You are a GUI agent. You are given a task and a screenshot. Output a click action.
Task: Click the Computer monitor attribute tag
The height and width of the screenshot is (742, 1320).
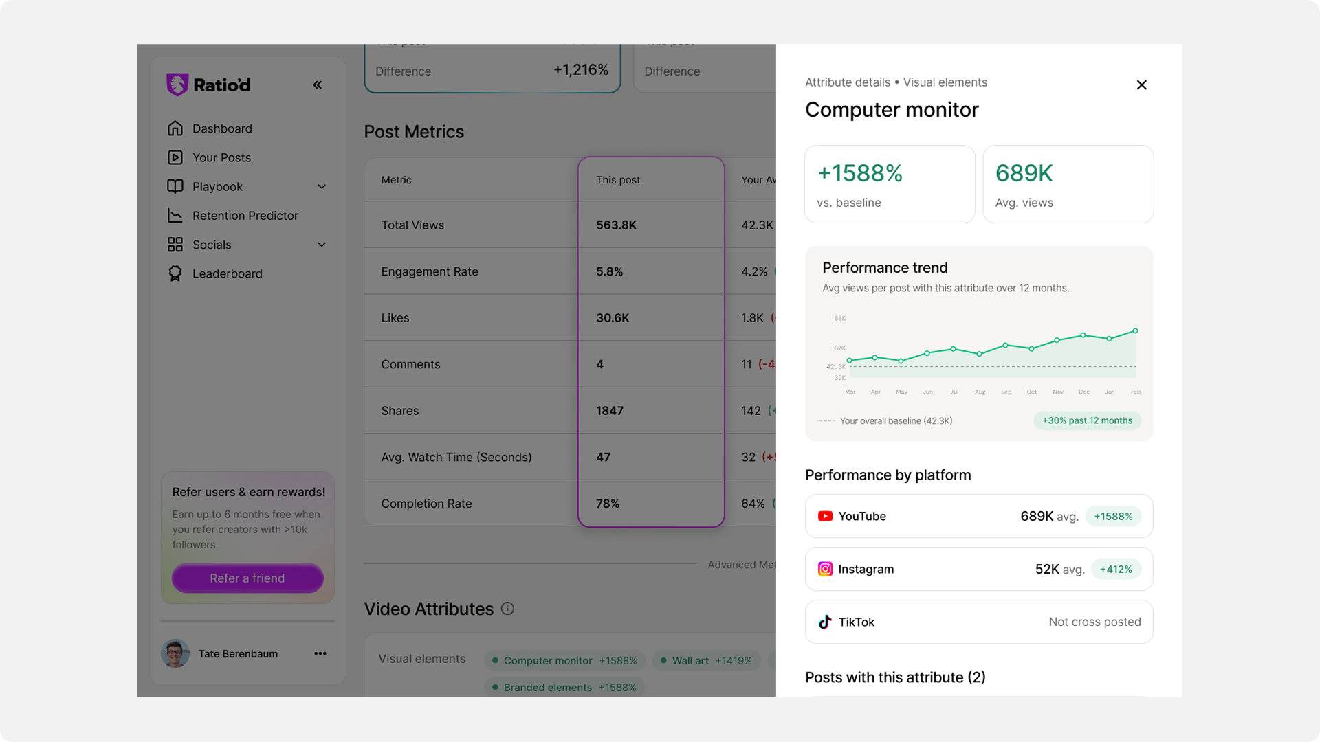click(x=564, y=660)
